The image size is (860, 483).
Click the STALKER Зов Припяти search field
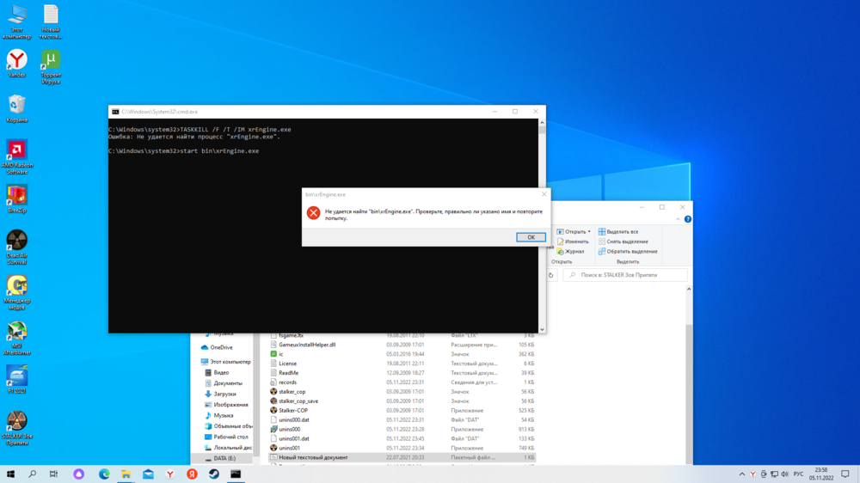630,275
